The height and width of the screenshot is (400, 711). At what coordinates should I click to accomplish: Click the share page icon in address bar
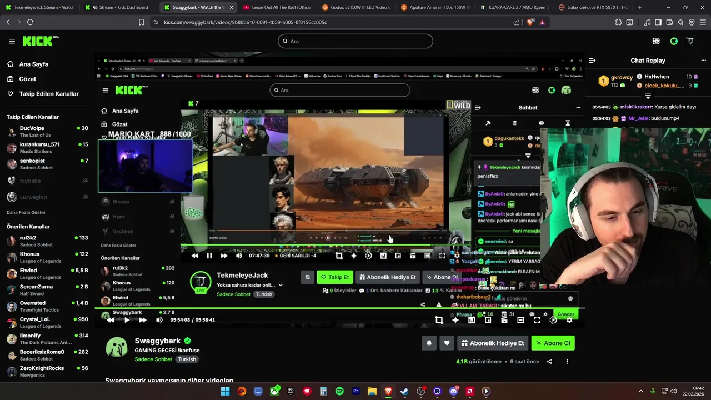pyautogui.click(x=517, y=22)
